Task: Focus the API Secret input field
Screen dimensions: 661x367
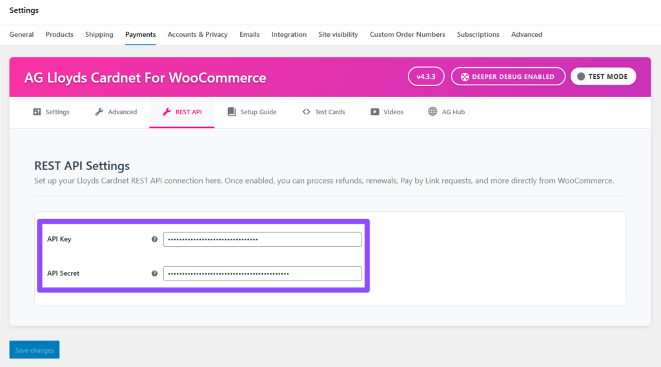Action: (x=262, y=273)
